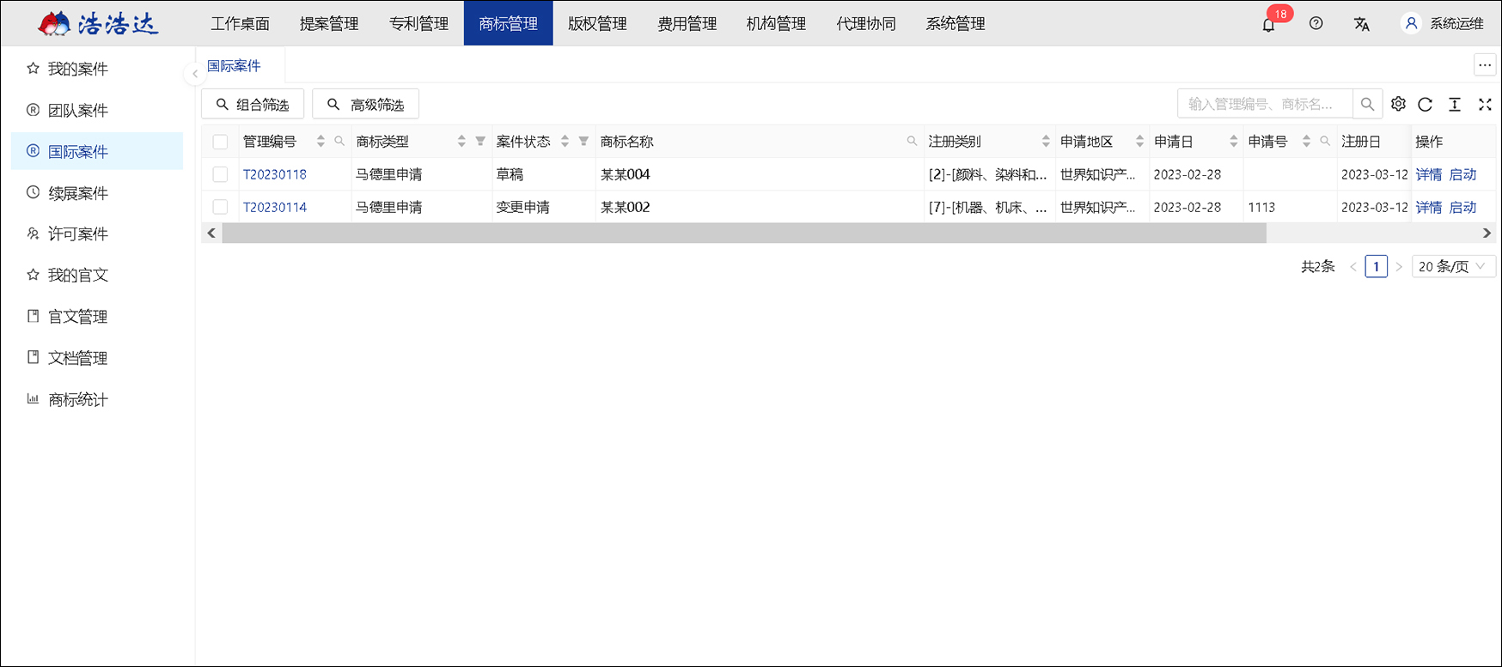Open the help question mark icon
The width and height of the screenshot is (1502, 667).
pyautogui.click(x=1316, y=24)
